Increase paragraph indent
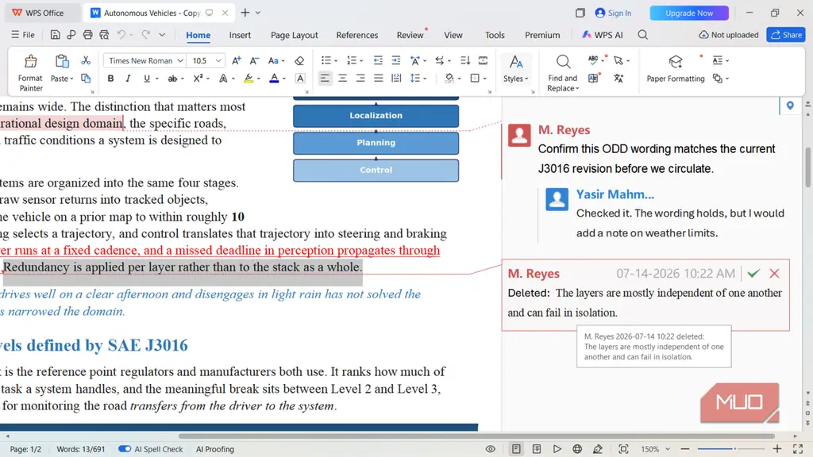813x457 pixels. click(395, 60)
